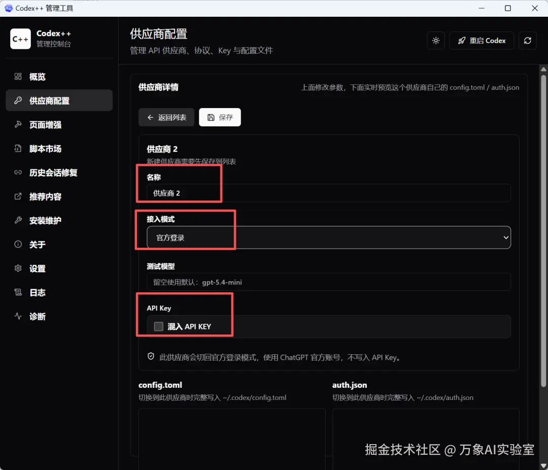Click the floppy disk icon on 保存
The height and width of the screenshot is (470, 548).
coord(211,118)
